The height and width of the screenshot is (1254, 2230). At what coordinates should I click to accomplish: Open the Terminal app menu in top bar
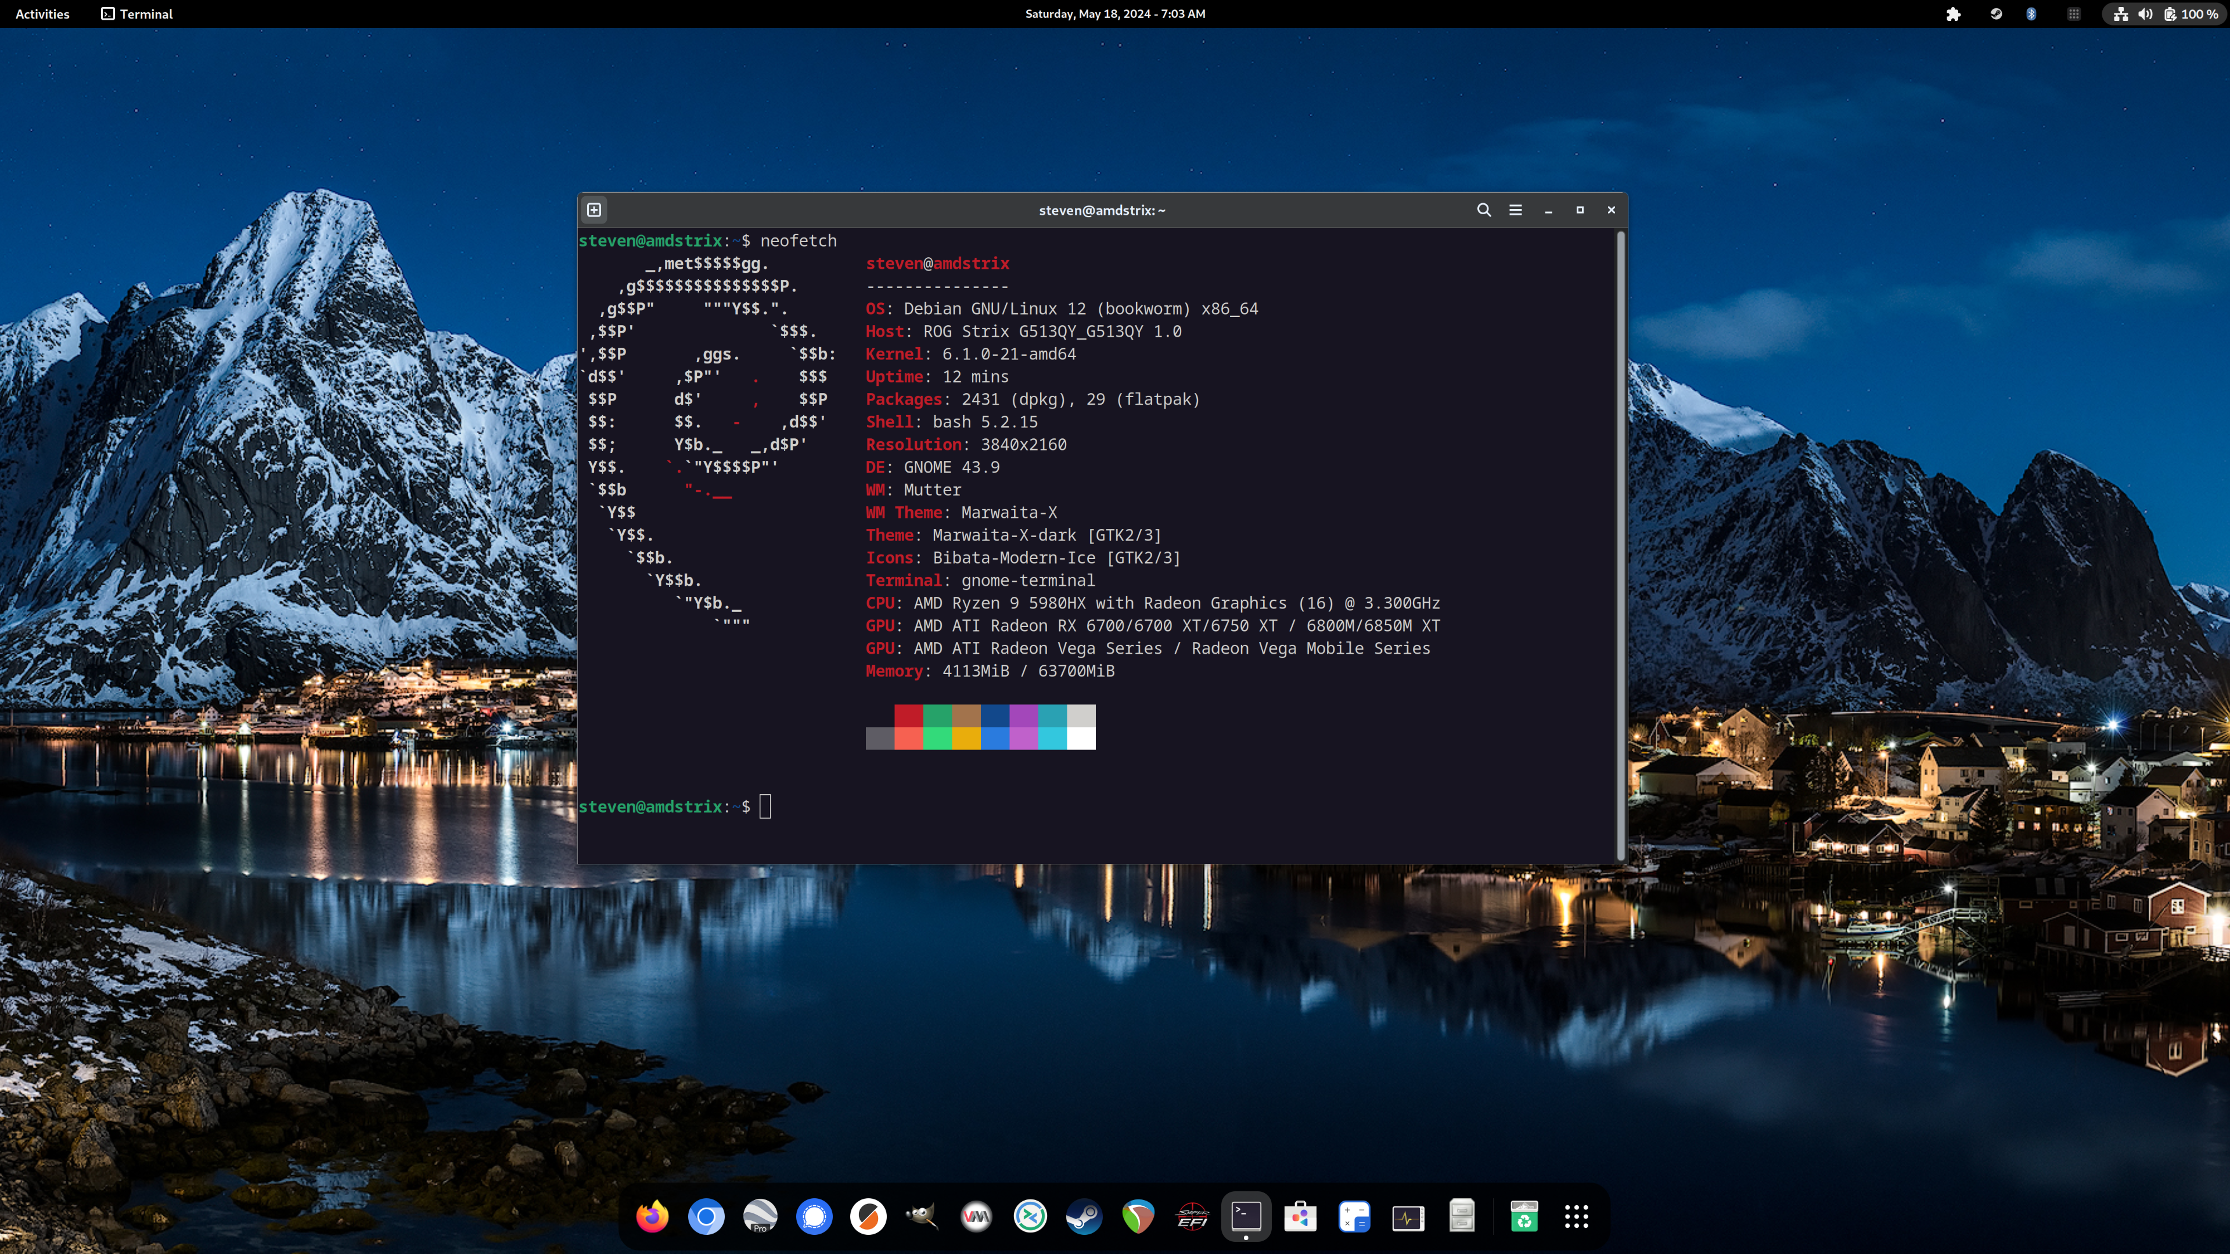click(137, 14)
